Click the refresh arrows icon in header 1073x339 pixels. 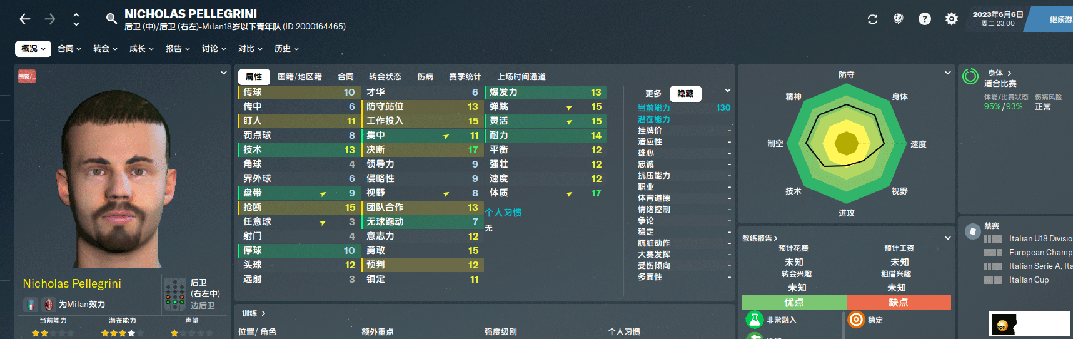(873, 19)
